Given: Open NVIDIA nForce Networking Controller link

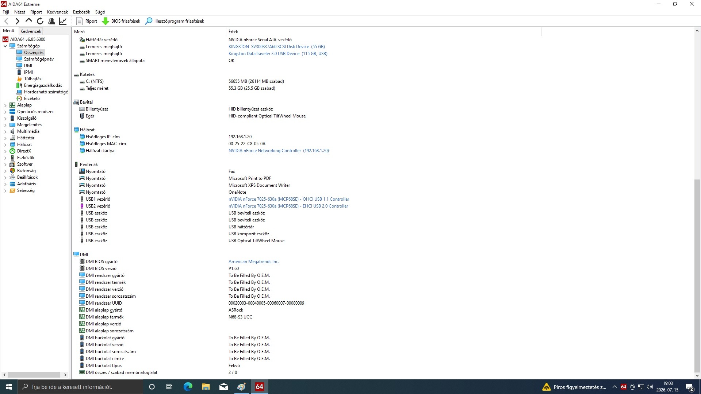Looking at the screenshot, I should point(279,151).
